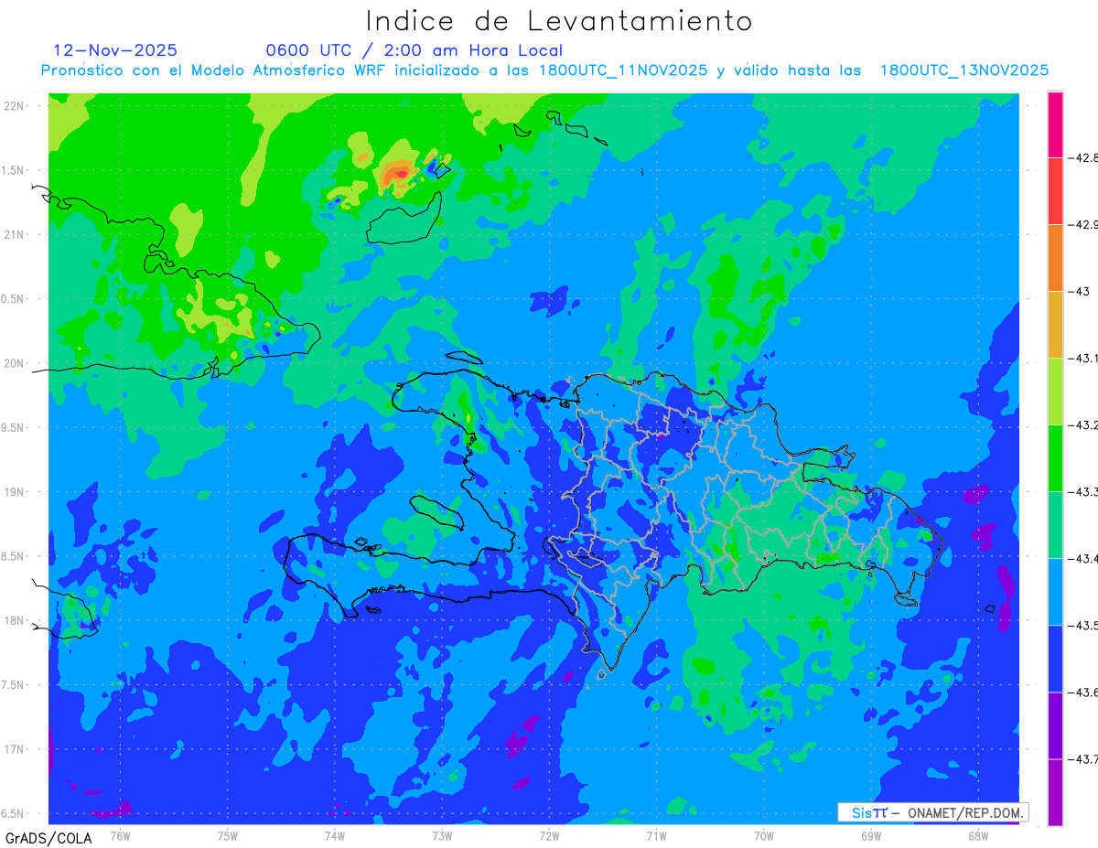Click the colorbar value -43.2
The width and height of the screenshot is (1098, 848).
tap(1083, 425)
